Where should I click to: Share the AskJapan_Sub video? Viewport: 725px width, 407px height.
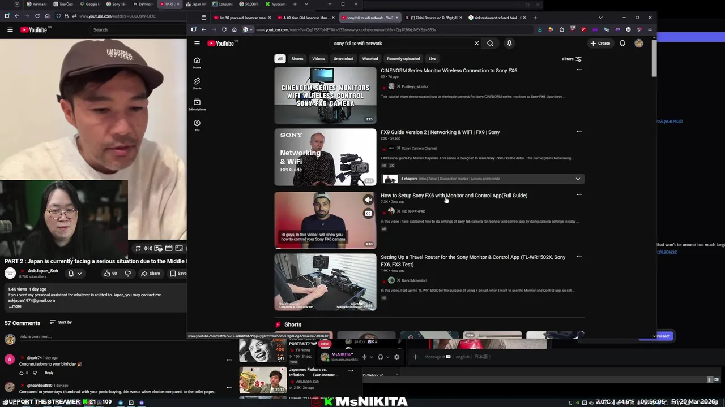click(x=150, y=274)
